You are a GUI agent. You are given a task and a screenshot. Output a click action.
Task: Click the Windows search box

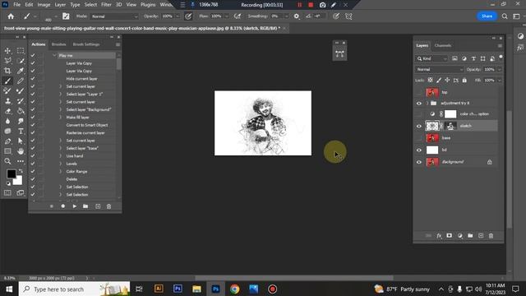click(74, 289)
